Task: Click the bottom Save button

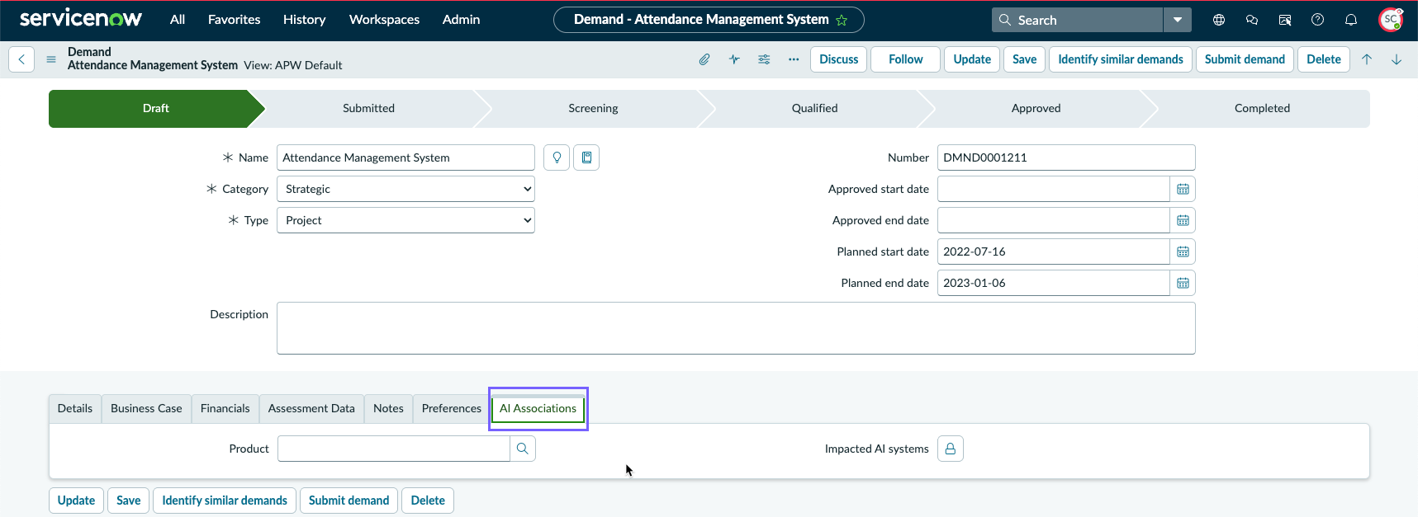Action: pos(129,501)
